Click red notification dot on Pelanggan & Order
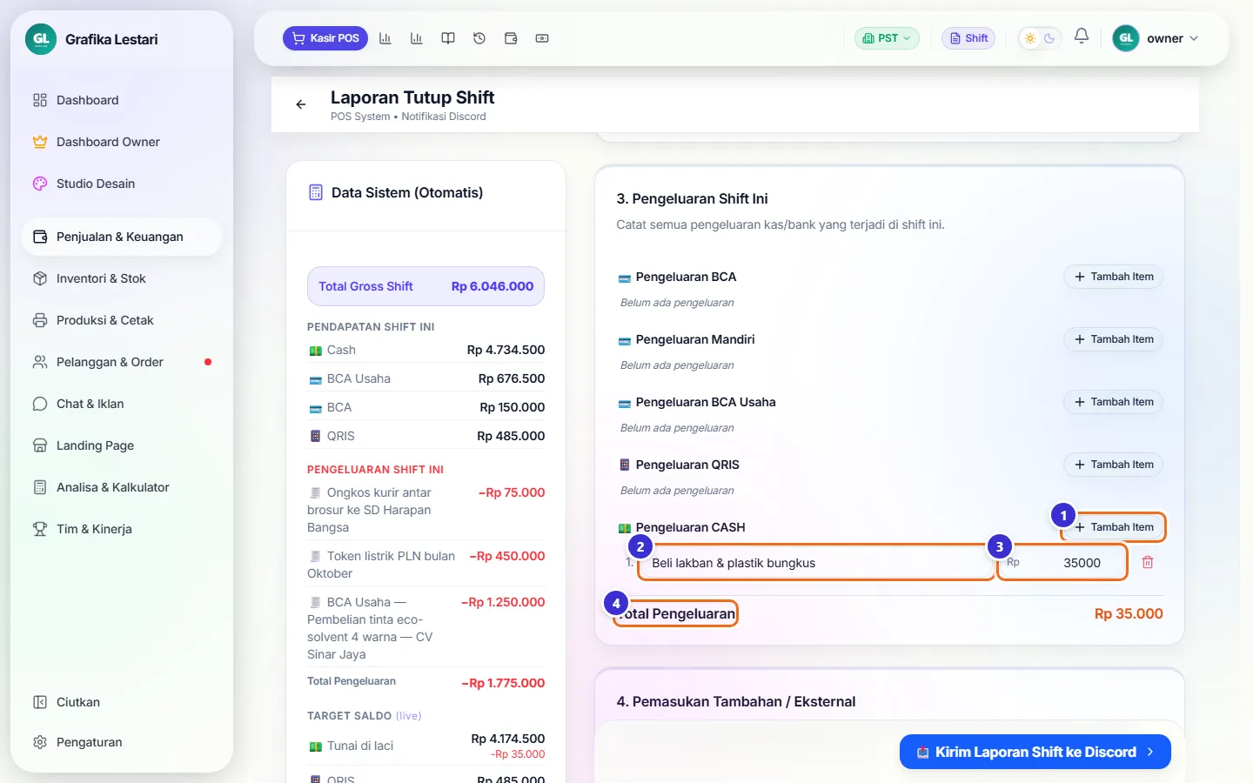This screenshot has height=783, width=1253. tap(208, 362)
